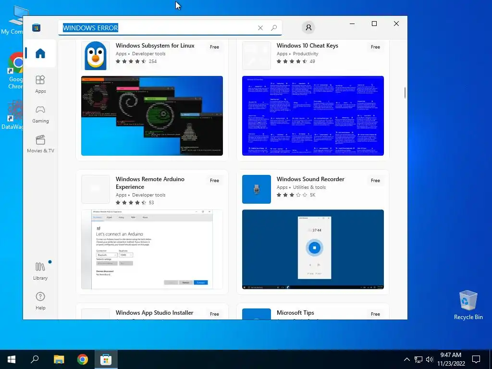The height and width of the screenshot is (369, 492).
Task: Go to the Gaming section
Action: click(40, 114)
